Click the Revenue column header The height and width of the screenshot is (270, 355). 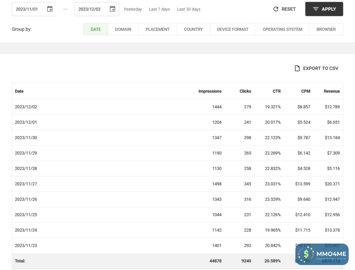[332, 91]
